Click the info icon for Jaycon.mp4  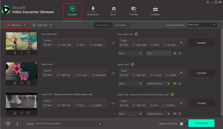pyautogui.click(x=180, y=83)
